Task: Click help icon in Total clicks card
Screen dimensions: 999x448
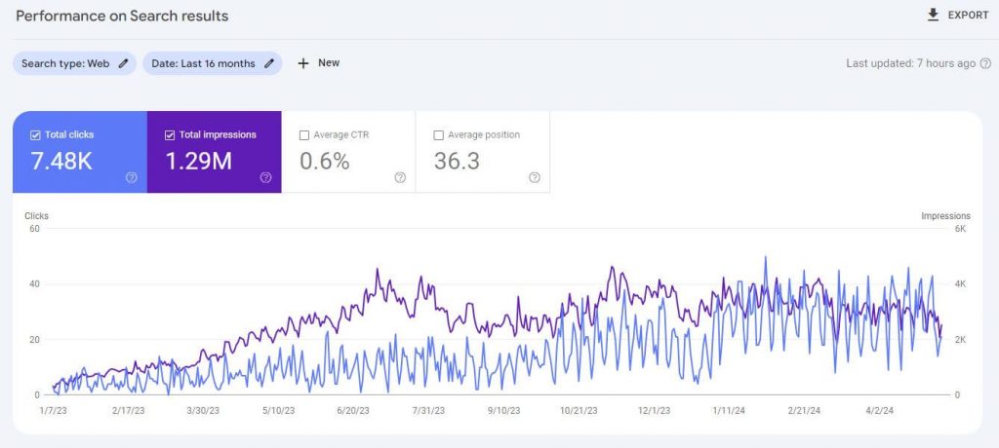Action: coord(132,177)
